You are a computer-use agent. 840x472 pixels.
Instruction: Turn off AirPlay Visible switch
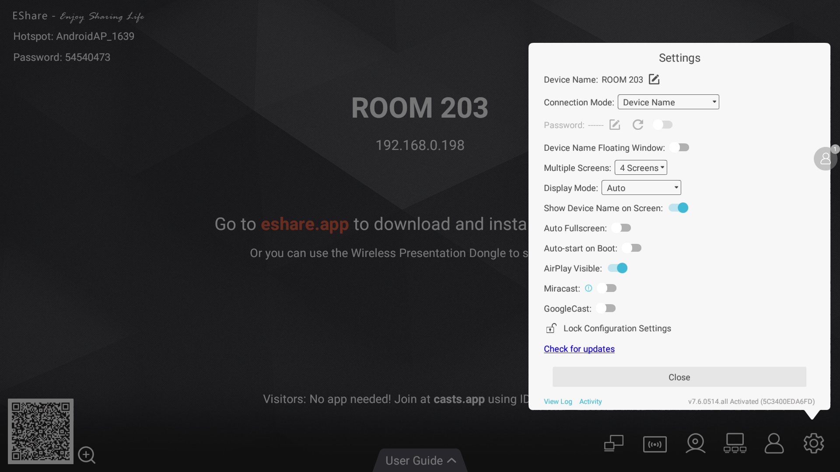[x=618, y=268]
